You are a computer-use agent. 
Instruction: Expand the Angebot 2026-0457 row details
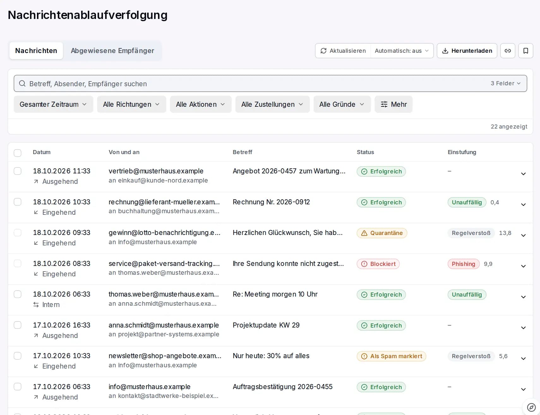coord(523,174)
